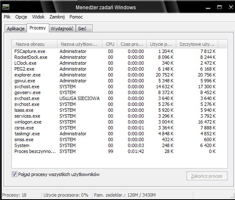Click the Pam. zadeklar. status bar entry
Image resolution: width=235 pixels, height=200 pixels.
(x=125, y=195)
